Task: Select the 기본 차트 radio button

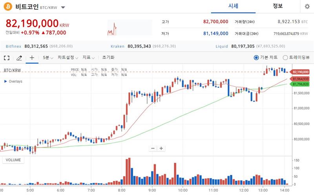Action: click(x=256, y=58)
